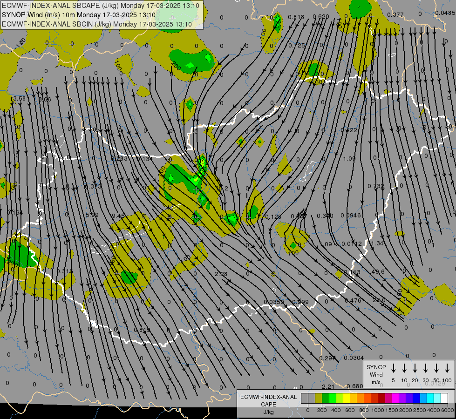Click the "SYNOP" label in wind legend

376,367
